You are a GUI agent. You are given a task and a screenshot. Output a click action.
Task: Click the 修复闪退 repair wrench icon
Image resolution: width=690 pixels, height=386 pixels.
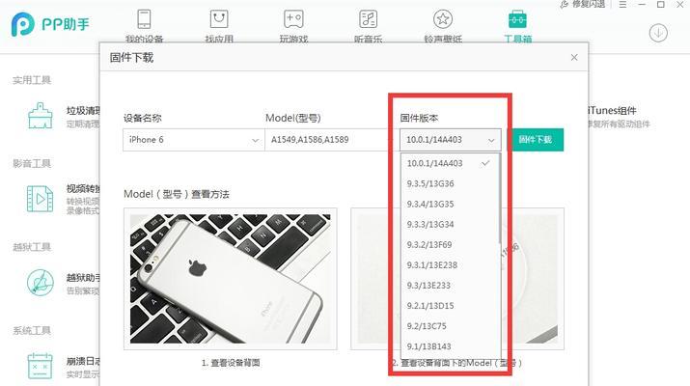565,5
